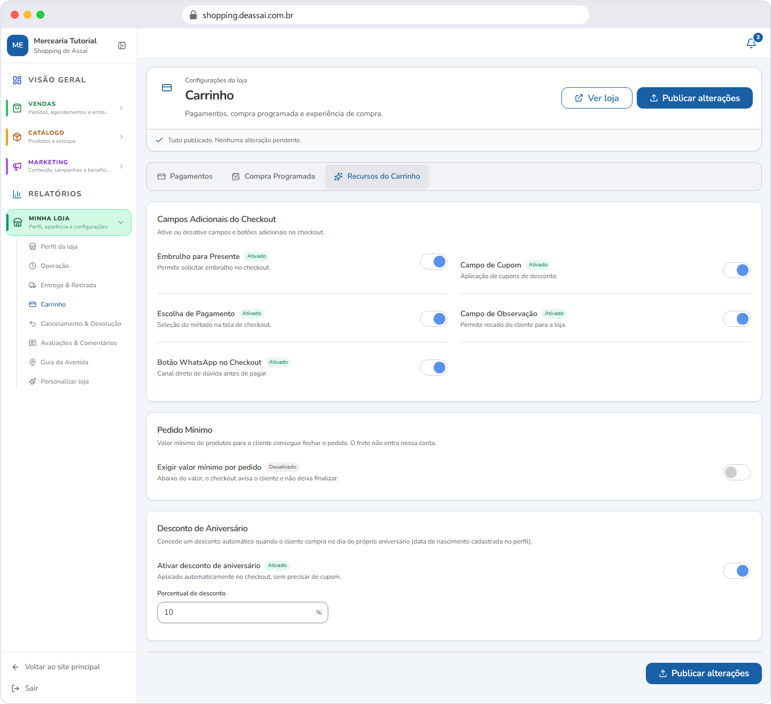Collapse the sidebar panel icon
Screen dimensions: 771x704
pyautogui.click(x=122, y=45)
